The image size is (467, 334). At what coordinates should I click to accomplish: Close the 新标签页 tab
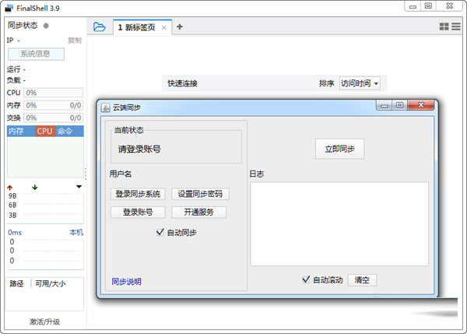[163, 27]
